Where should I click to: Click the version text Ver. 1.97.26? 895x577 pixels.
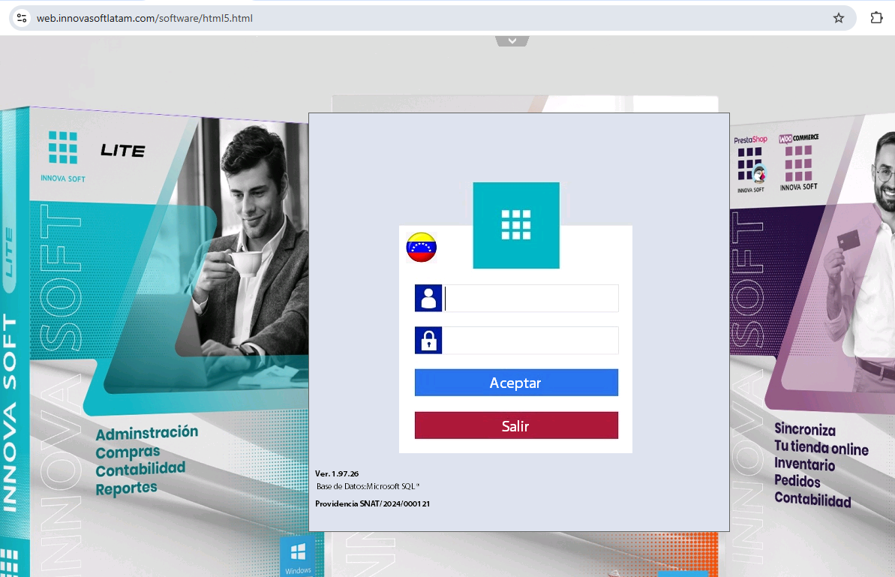tap(337, 473)
